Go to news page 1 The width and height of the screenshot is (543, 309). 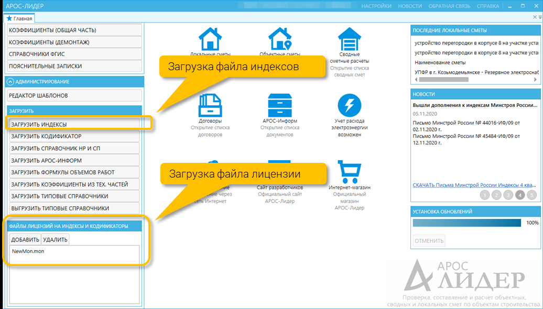pos(485,195)
